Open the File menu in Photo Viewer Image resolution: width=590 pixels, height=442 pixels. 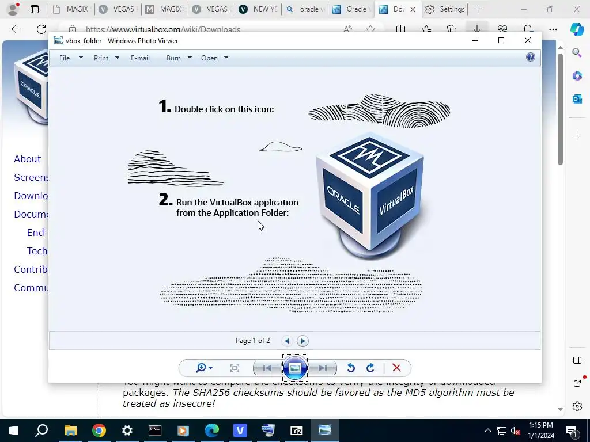click(x=65, y=58)
